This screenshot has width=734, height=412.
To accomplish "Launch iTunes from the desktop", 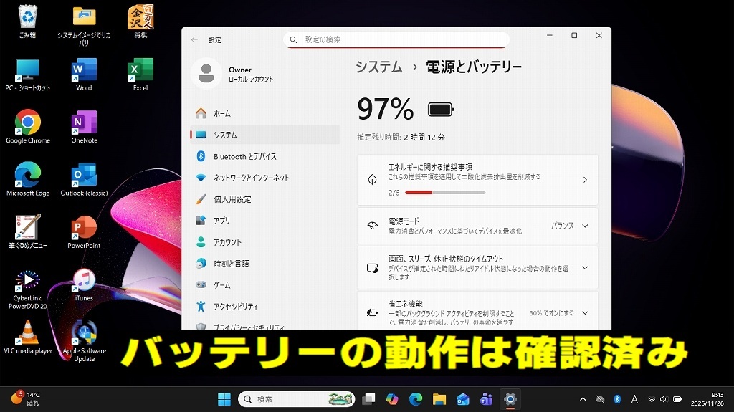I will (x=85, y=284).
